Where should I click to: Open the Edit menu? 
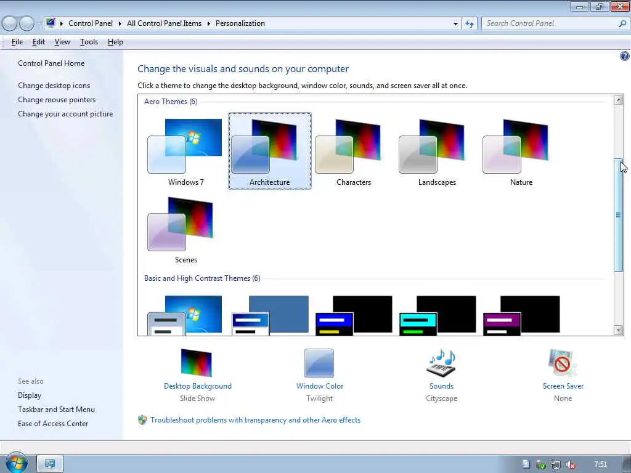39,42
